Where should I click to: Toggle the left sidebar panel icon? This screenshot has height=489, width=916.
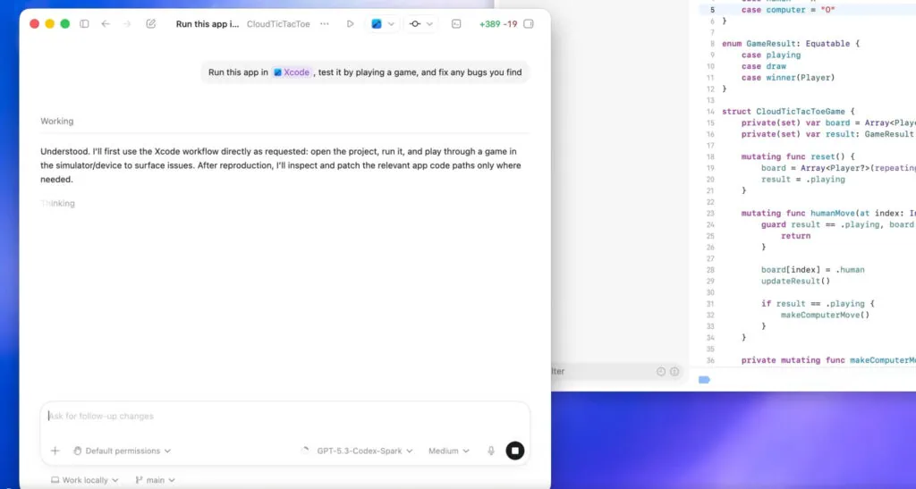[x=84, y=24]
